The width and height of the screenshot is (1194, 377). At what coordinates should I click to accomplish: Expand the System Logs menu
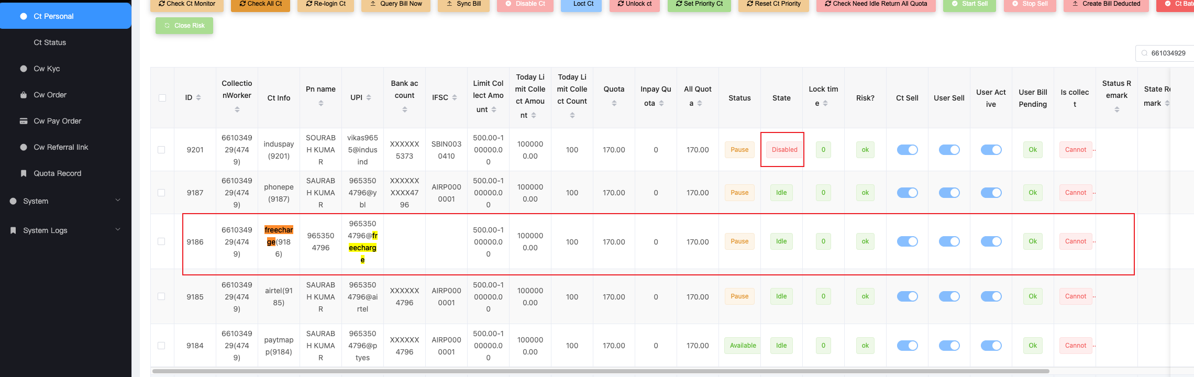coord(65,230)
